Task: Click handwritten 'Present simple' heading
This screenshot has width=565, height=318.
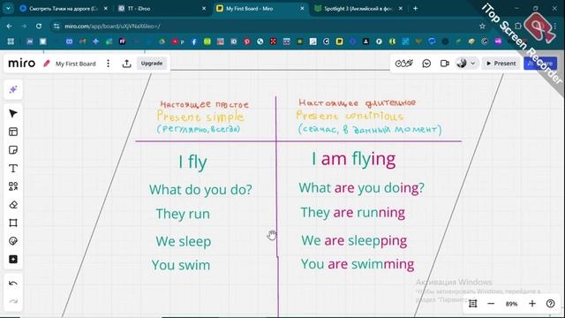Action: 200,117
